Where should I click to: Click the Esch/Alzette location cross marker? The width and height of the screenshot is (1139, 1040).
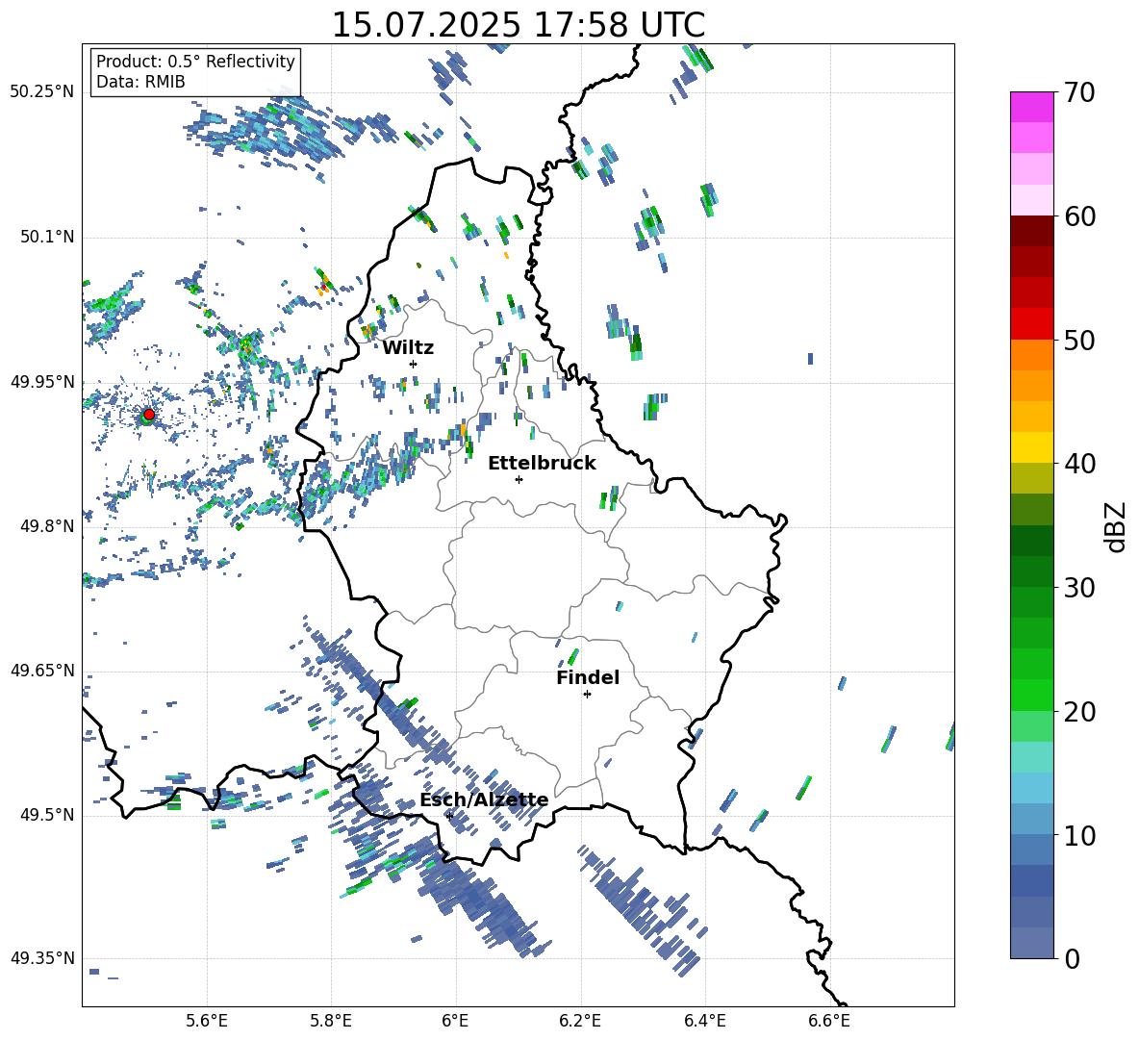tap(449, 816)
